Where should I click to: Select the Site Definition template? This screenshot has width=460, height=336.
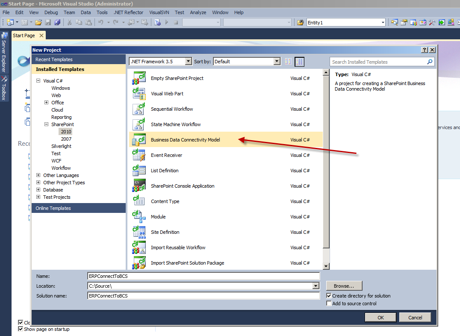click(226, 232)
